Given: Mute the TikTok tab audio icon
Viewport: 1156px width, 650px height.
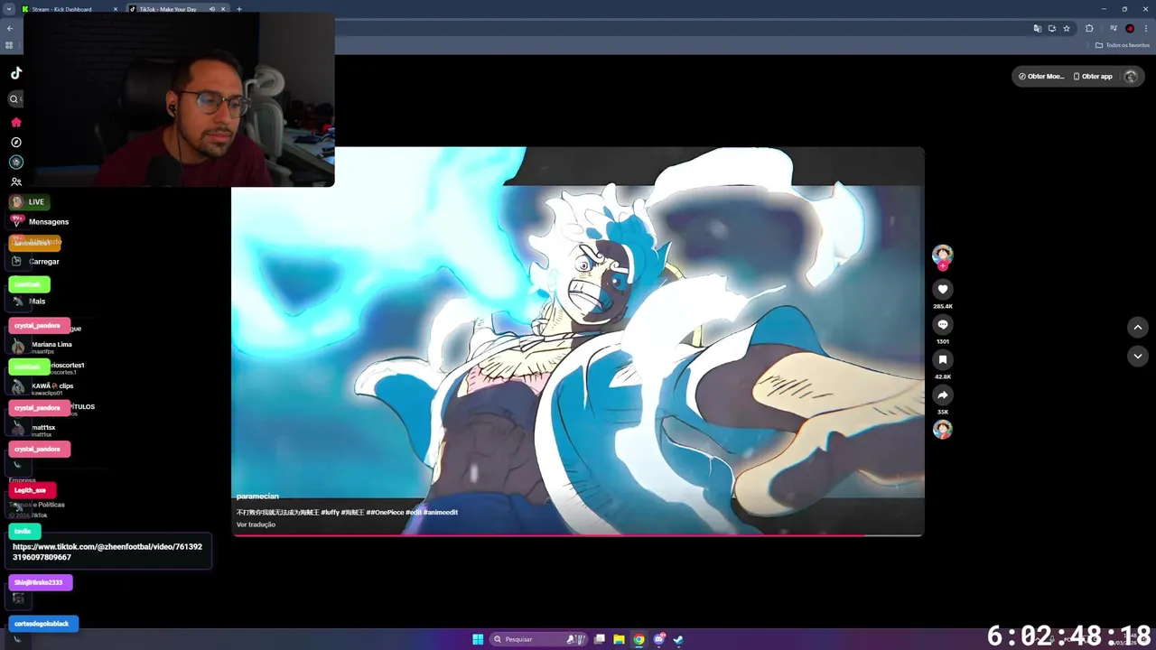Looking at the screenshot, I should tap(212, 9).
